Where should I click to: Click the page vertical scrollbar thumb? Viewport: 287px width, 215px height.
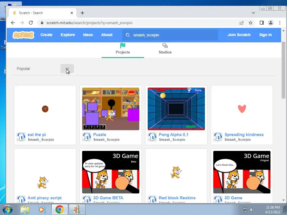coord(283,70)
